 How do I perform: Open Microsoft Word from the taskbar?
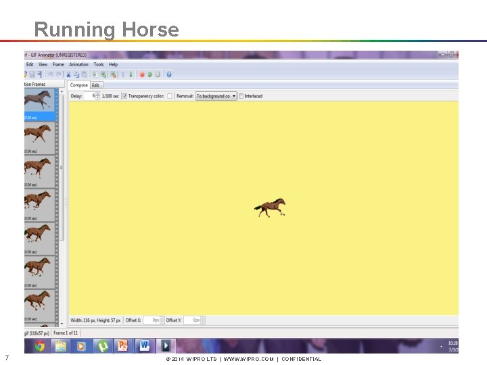click(x=145, y=346)
